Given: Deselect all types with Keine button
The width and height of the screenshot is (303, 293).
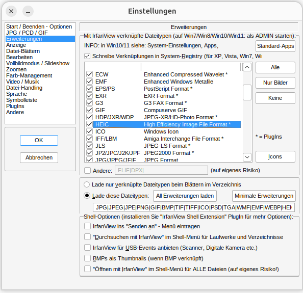Looking at the screenshot, I should tap(275, 98).
